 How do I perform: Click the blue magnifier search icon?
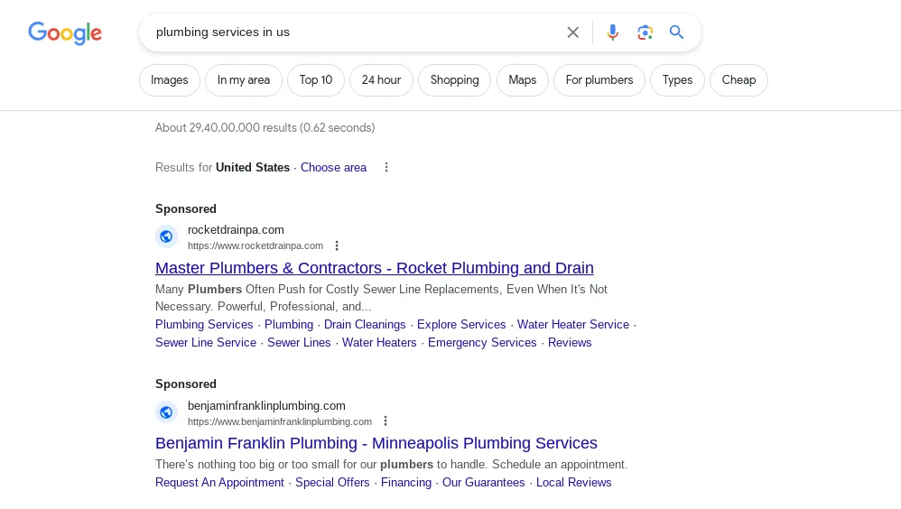pos(676,32)
